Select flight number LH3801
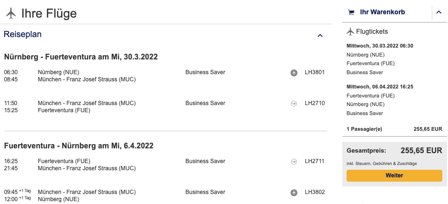The width and height of the screenshot is (448, 204). tap(315, 73)
